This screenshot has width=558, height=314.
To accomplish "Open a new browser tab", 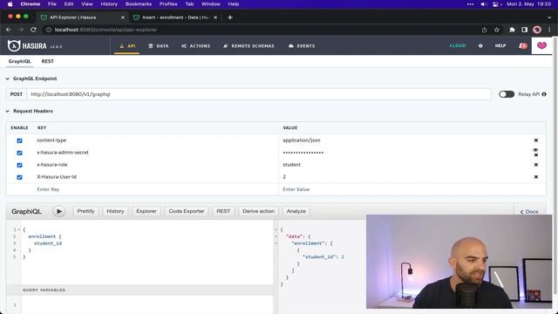I will (x=230, y=17).
